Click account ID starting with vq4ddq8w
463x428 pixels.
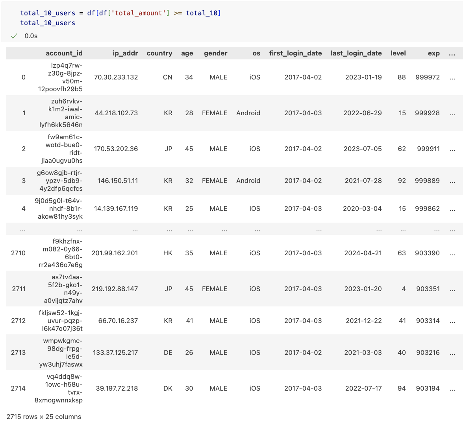click(58, 388)
